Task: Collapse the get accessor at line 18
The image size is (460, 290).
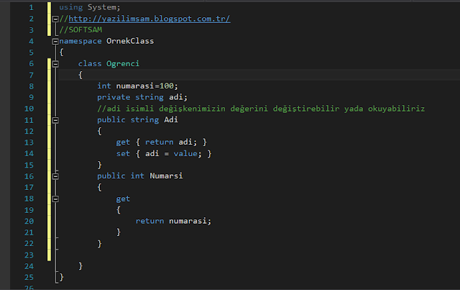Action: [55, 199]
